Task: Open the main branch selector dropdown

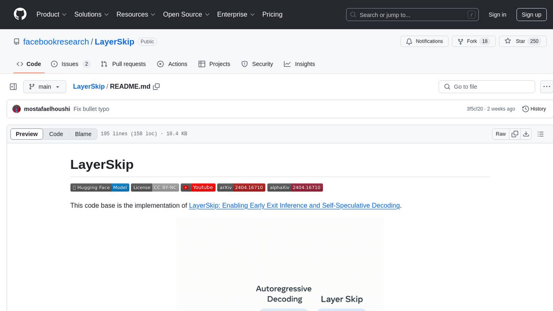Action: (x=44, y=87)
